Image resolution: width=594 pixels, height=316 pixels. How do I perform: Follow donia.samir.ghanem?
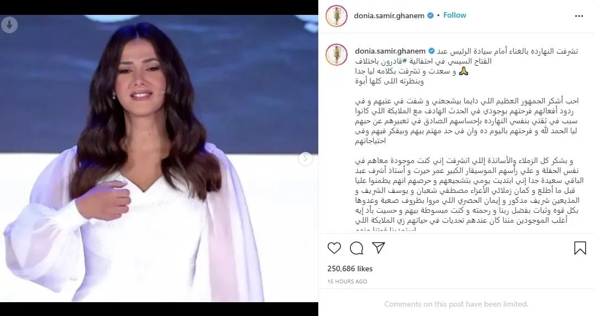[455, 15]
